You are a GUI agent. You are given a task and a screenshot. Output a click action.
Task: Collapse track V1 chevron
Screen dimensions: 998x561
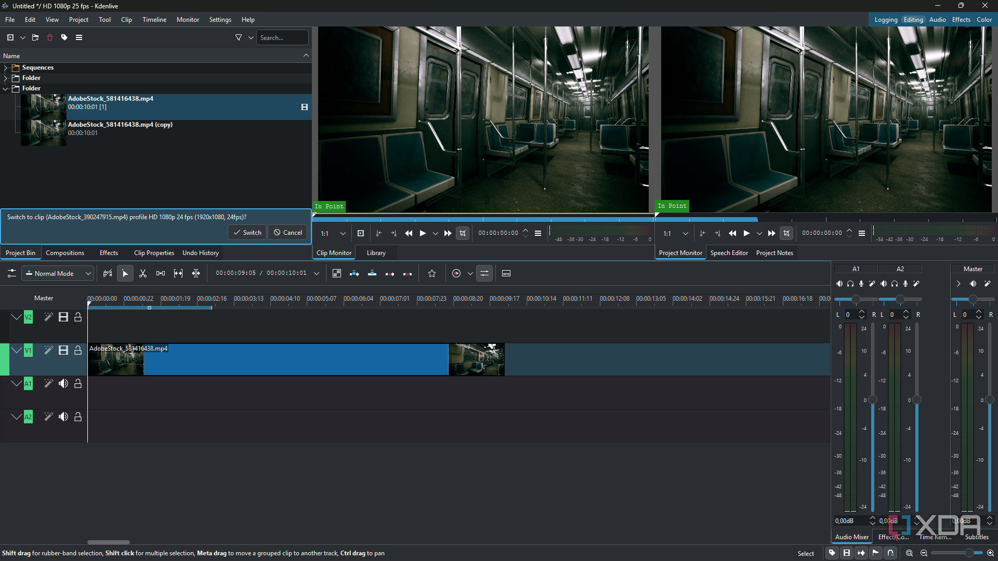click(17, 351)
